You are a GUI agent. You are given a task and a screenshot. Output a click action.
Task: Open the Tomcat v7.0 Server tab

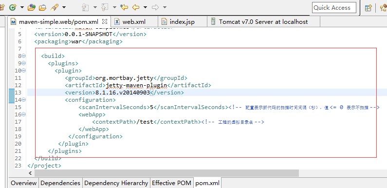(x=263, y=22)
